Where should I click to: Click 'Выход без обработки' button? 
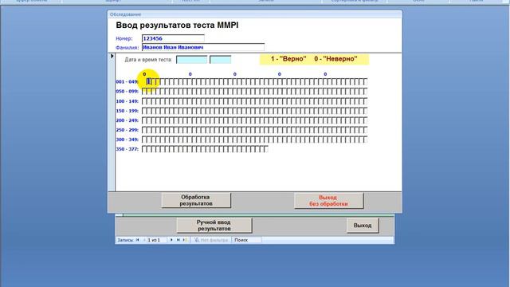328,201
